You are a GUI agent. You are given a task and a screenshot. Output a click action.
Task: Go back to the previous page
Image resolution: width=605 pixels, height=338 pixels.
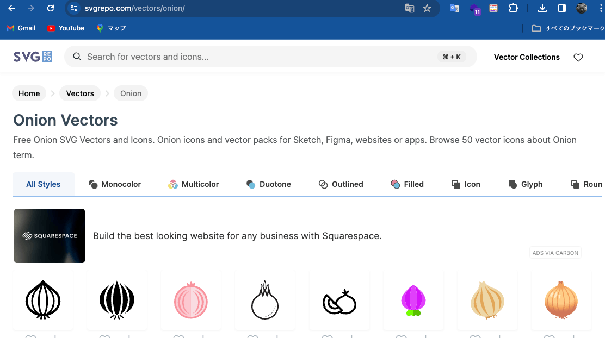11,8
